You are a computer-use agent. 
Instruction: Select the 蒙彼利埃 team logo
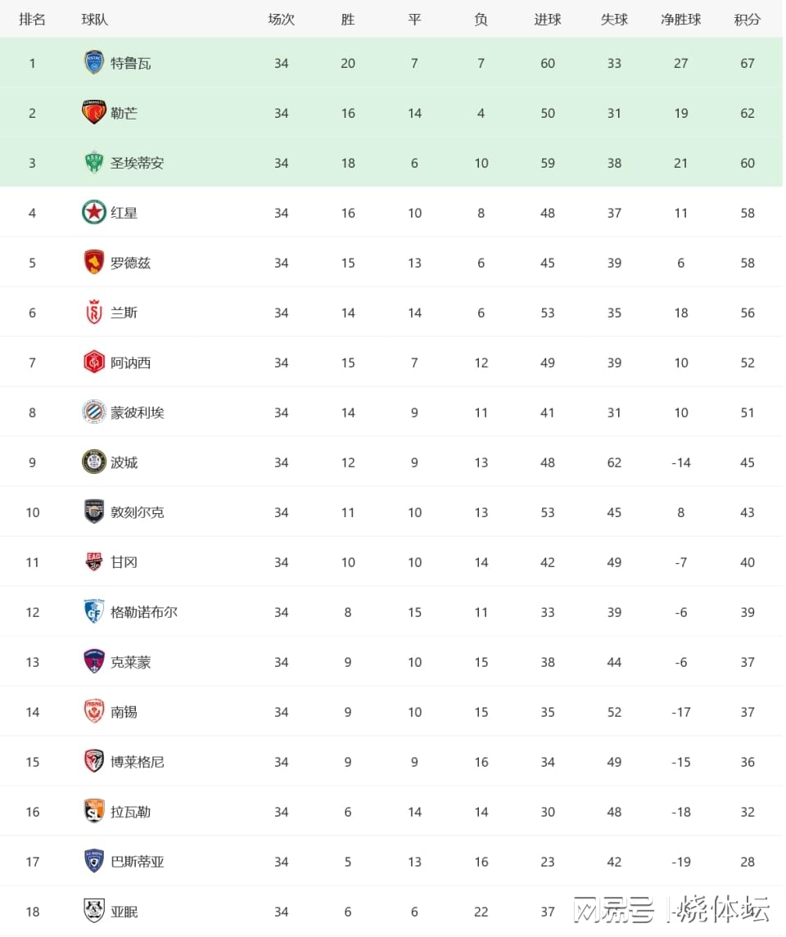pyautogui.click(x=94, y=412)
